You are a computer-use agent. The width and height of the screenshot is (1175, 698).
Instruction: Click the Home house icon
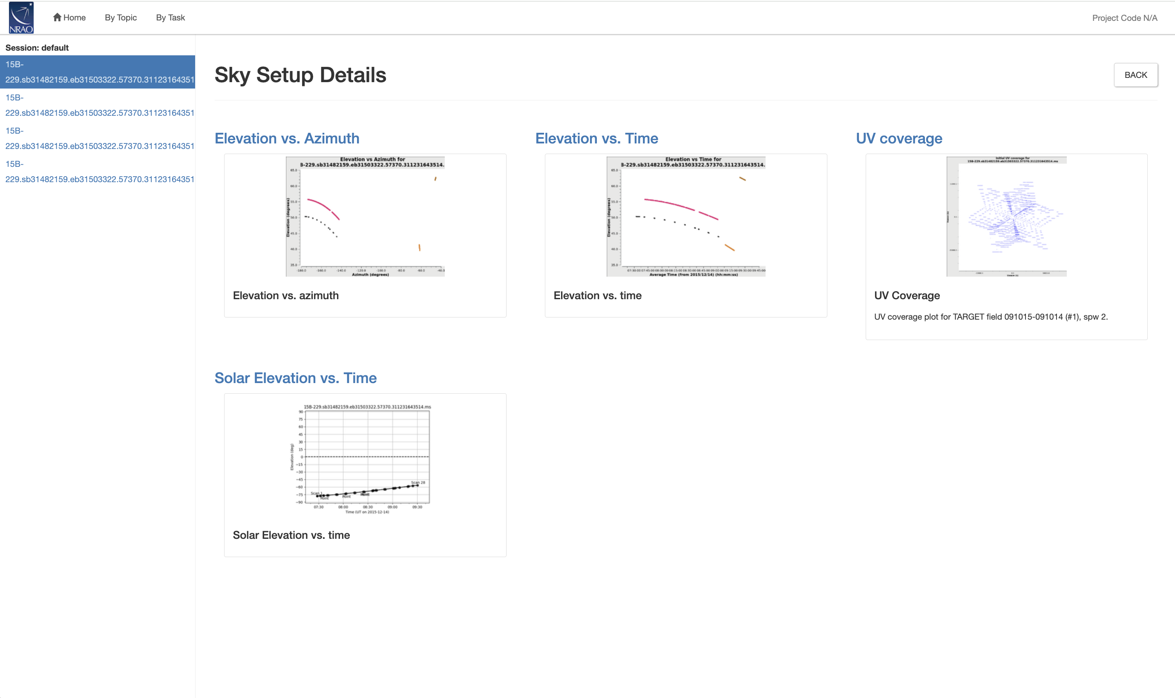point(57,17)
